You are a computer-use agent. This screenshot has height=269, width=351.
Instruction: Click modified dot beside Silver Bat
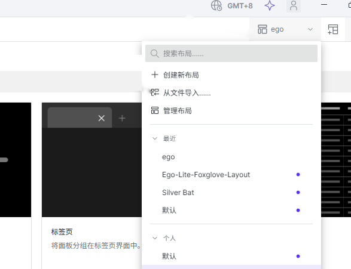[298, 193]
